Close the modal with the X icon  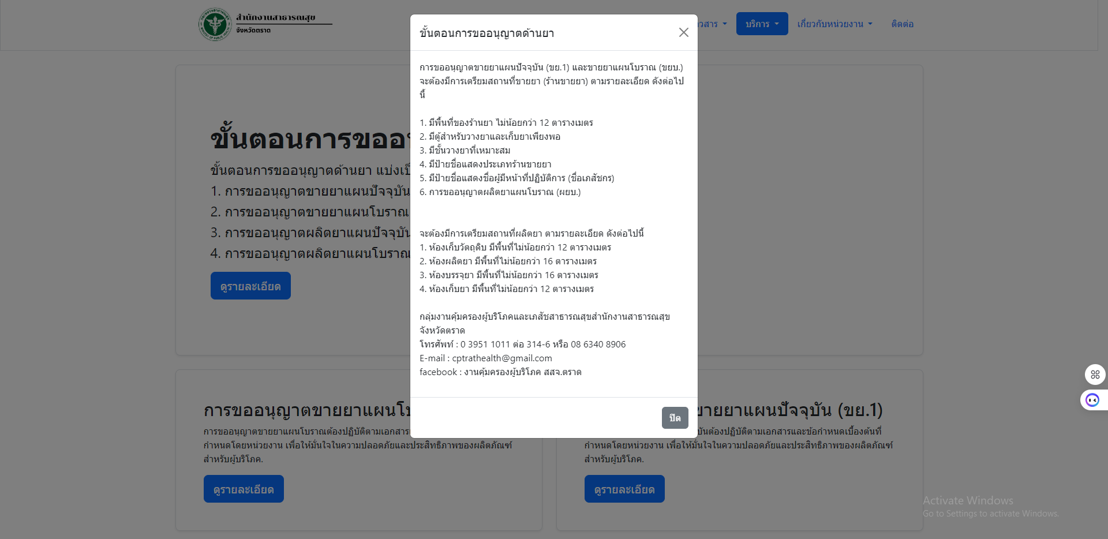[x=683, y=32]
